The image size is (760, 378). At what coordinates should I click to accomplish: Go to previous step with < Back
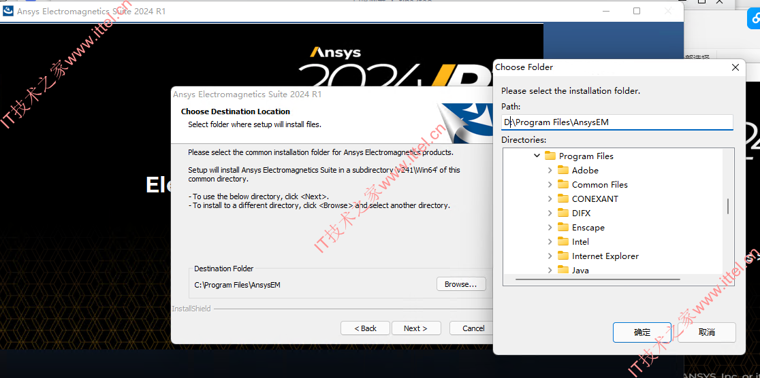pyautogui.click(x=365, y=328)
